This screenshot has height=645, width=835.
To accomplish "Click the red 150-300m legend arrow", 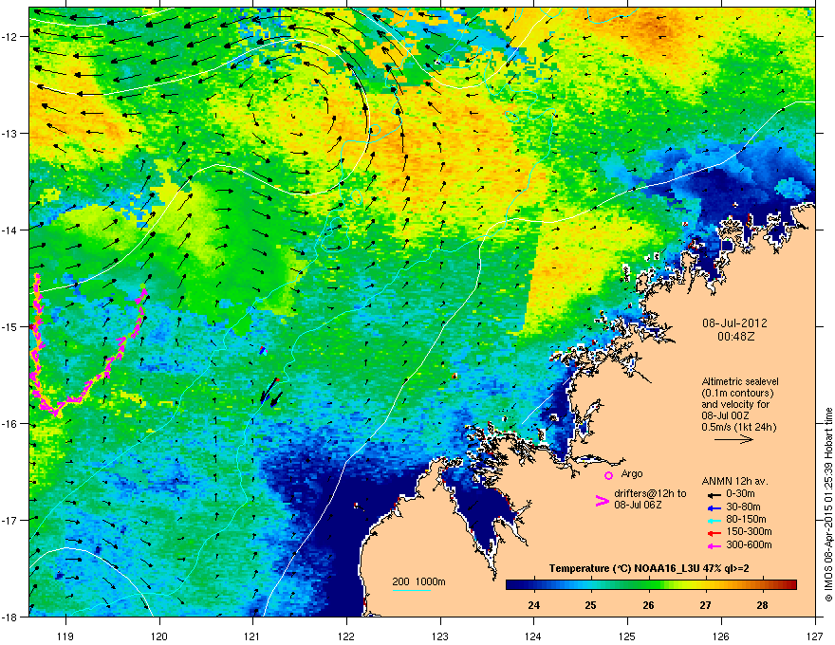I will [x=714, y=533].
